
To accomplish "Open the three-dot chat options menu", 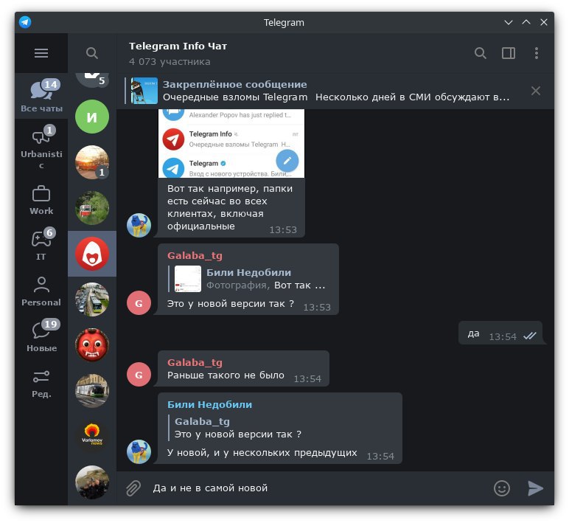I will (537, 53).
